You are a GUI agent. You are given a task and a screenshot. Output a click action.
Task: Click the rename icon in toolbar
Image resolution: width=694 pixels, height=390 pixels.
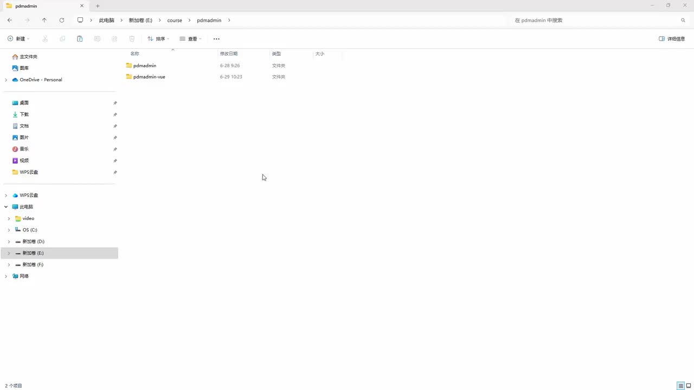pyautogui.click(x=97, y=39)
